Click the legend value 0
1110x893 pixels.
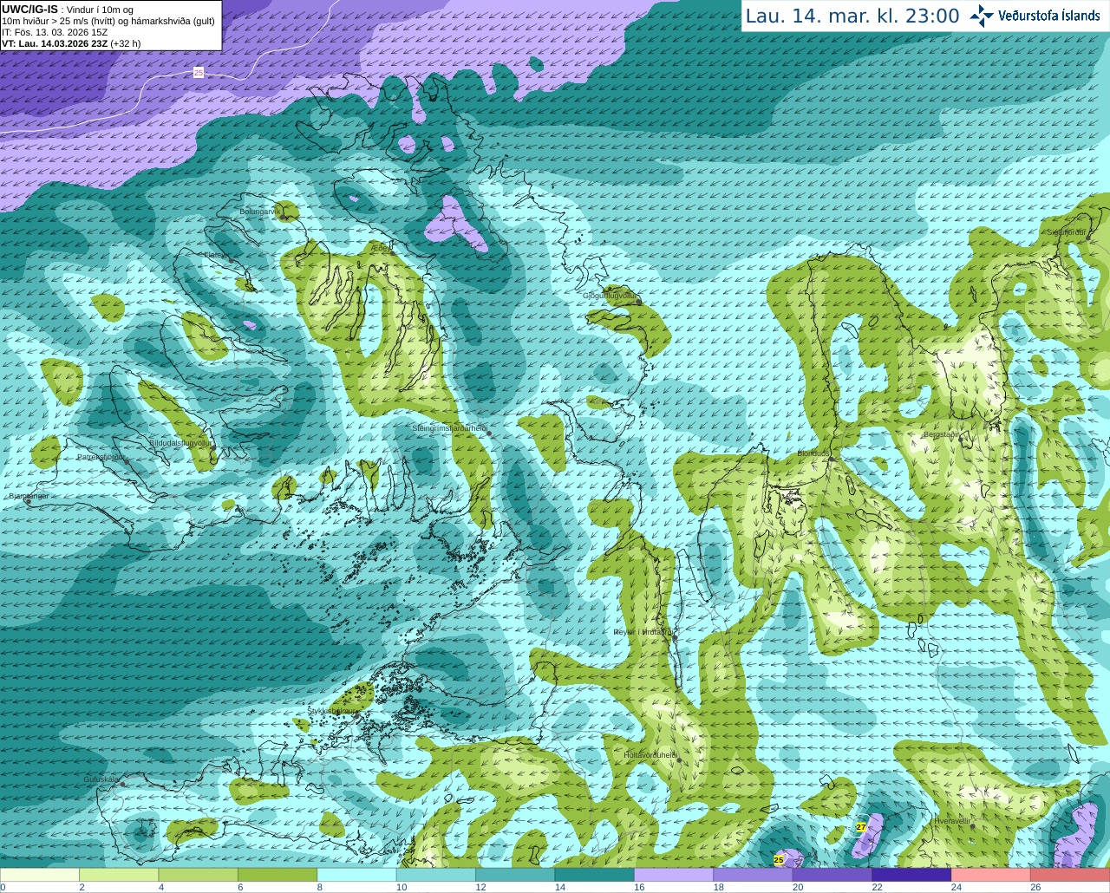coord(3,887)
